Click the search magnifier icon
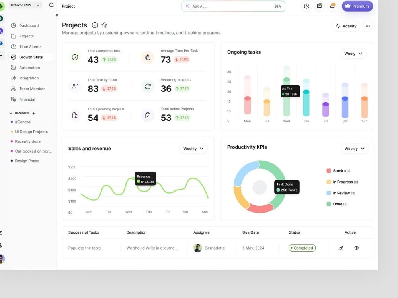This screenshot has width=398, height=298. (x=51, y=5)
